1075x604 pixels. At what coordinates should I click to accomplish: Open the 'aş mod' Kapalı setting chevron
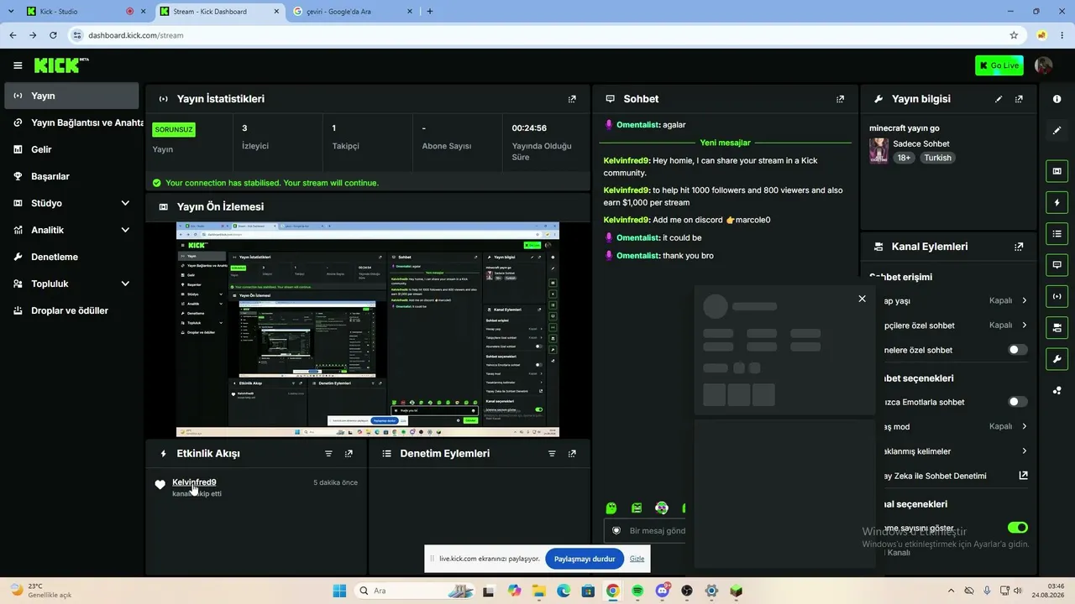click(1024, 426)
